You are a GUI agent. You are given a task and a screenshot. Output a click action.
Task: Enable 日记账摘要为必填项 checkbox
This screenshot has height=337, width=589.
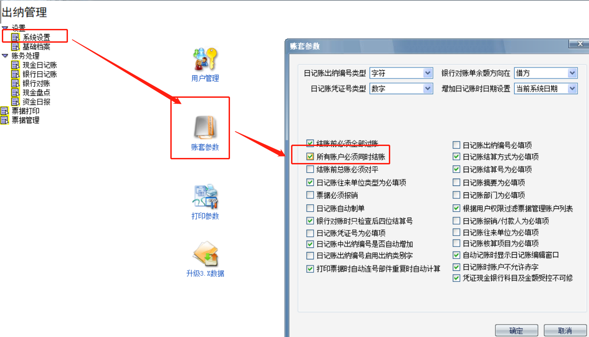[456, 182]
